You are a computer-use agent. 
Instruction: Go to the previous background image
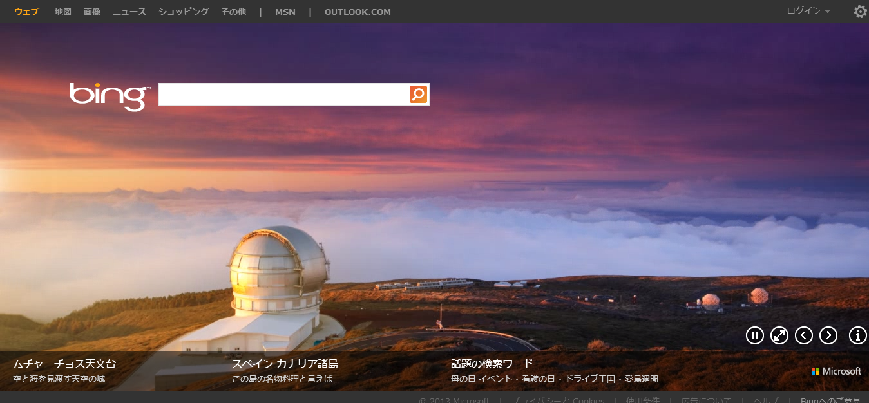[803, 335]
